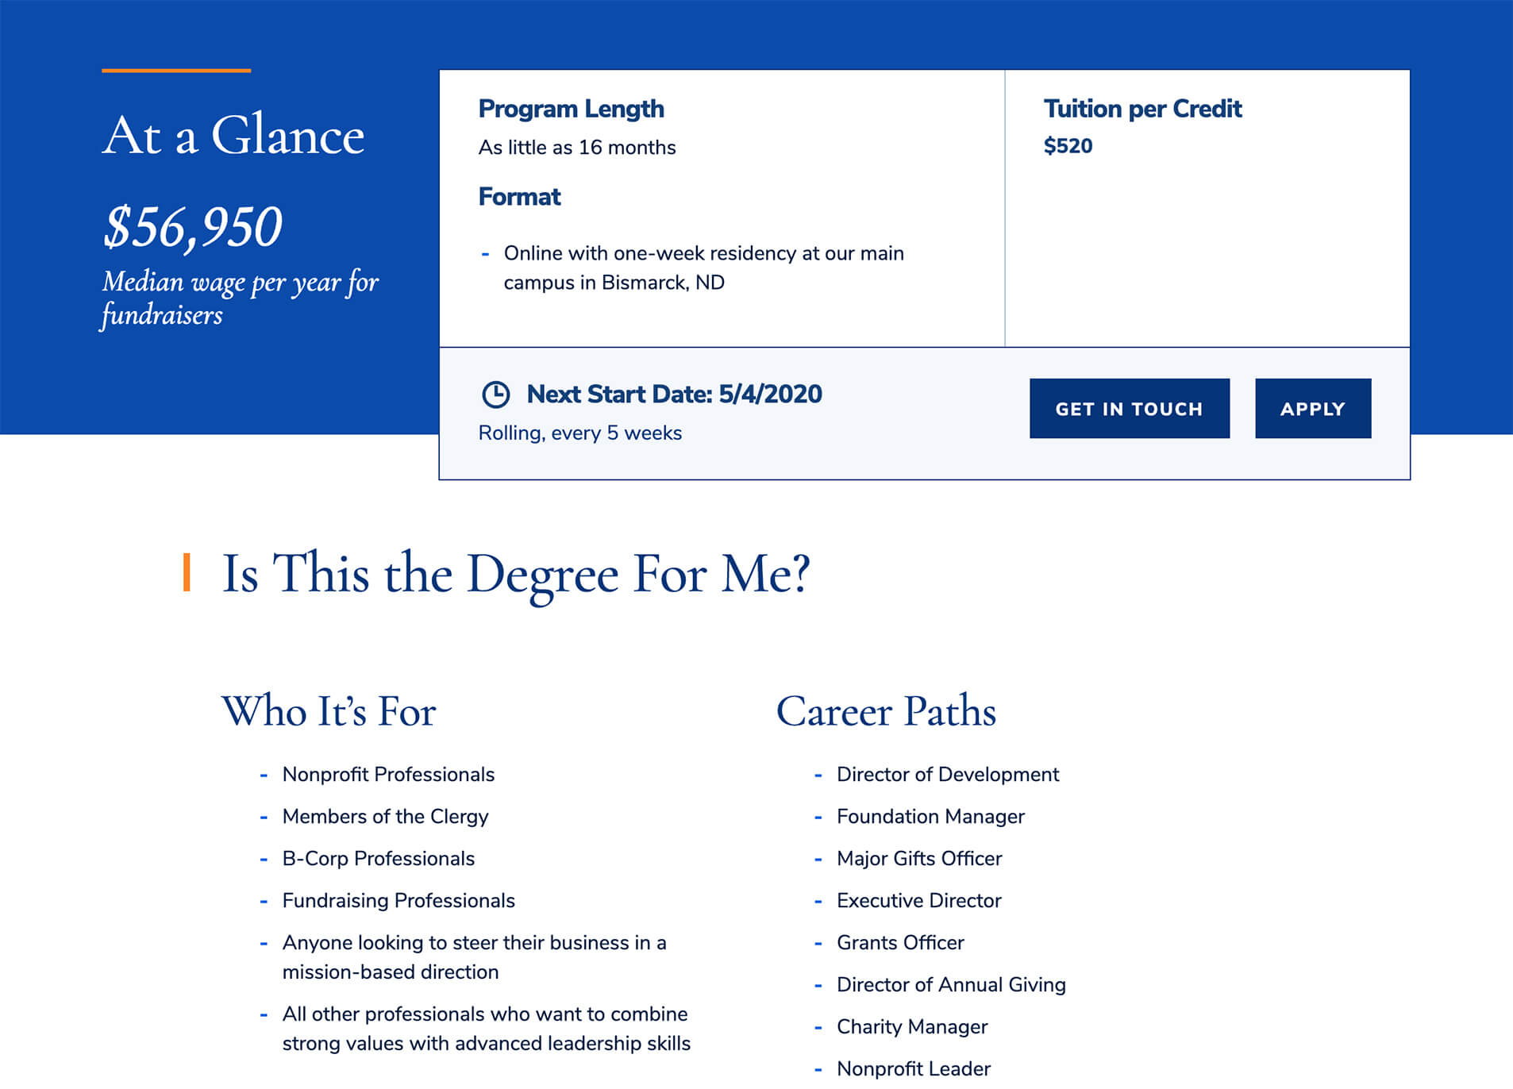Click the Program Length heading
Viewport: 1513px width, 1089px height.
571,109
